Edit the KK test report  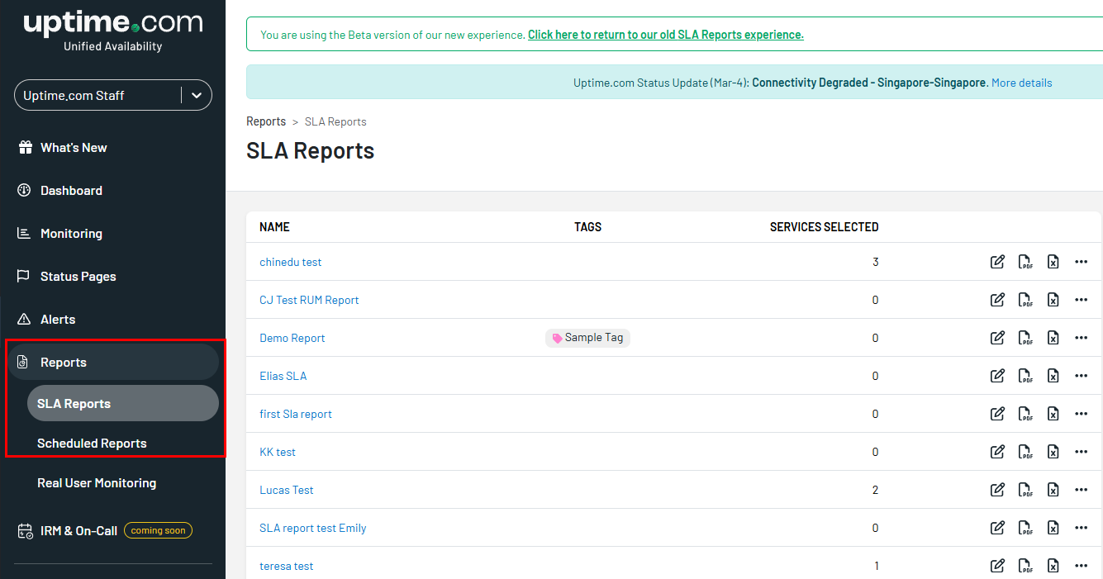click(997, 452)
